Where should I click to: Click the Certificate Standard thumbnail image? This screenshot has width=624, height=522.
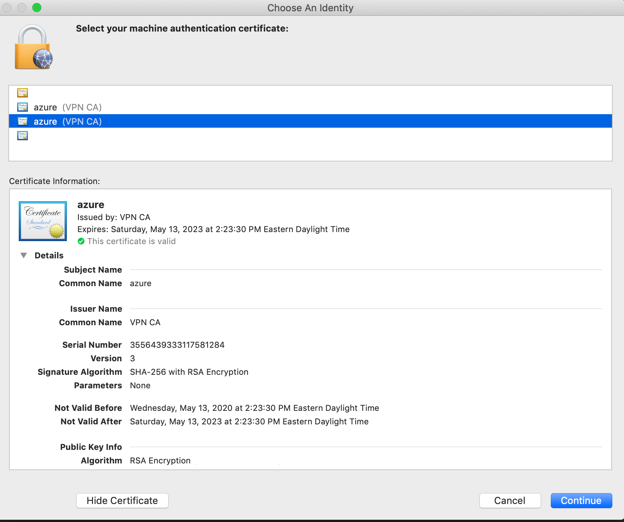[42, 221]
